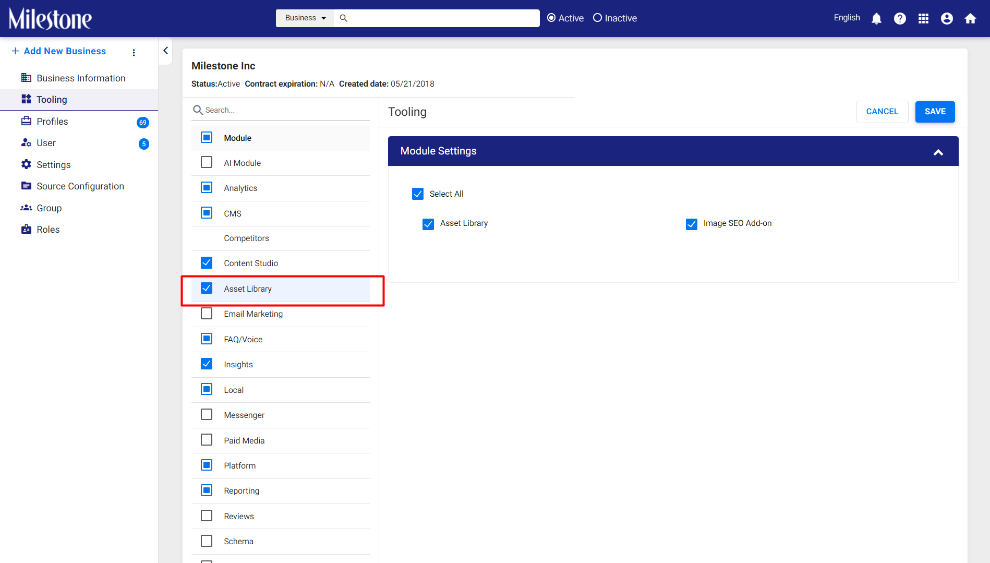This screenshot has width=990, height=563.
Task: Uncheck the Content Studio checkbox
Action: [207, 262]
